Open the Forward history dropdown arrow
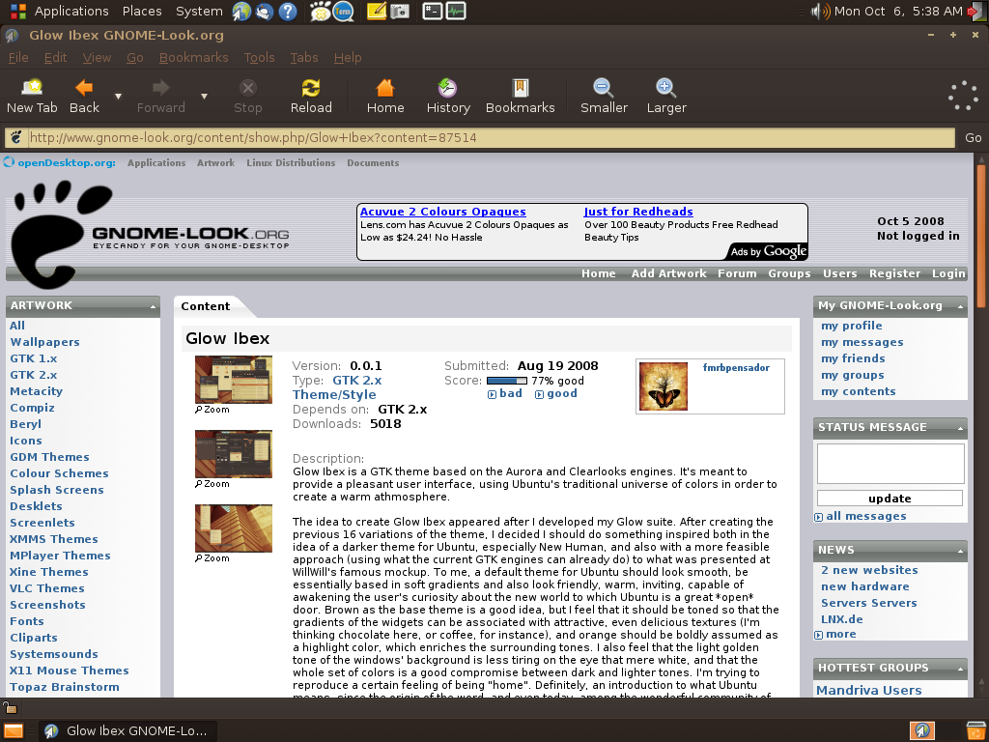The height and width of the screenshot is (742, 989). (204, 97)
